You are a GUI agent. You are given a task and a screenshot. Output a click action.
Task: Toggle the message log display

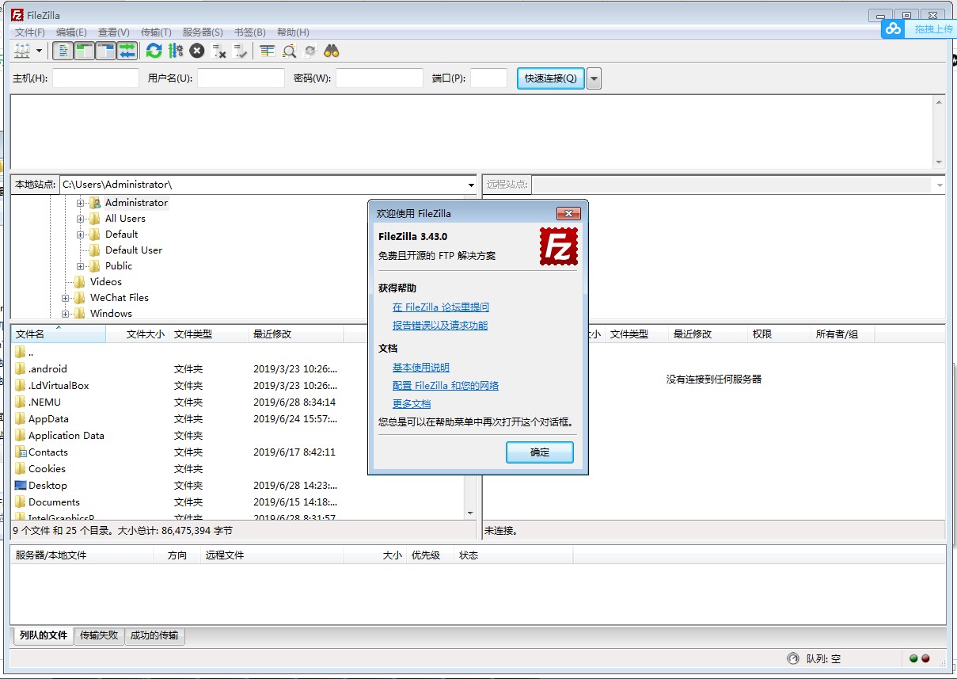click(x=63, y=51)
